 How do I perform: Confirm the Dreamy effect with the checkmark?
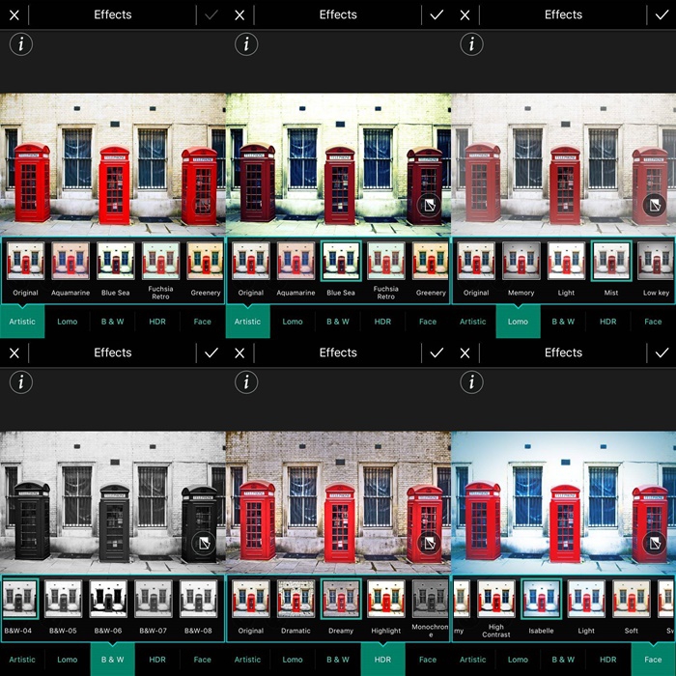coord(437,353)
